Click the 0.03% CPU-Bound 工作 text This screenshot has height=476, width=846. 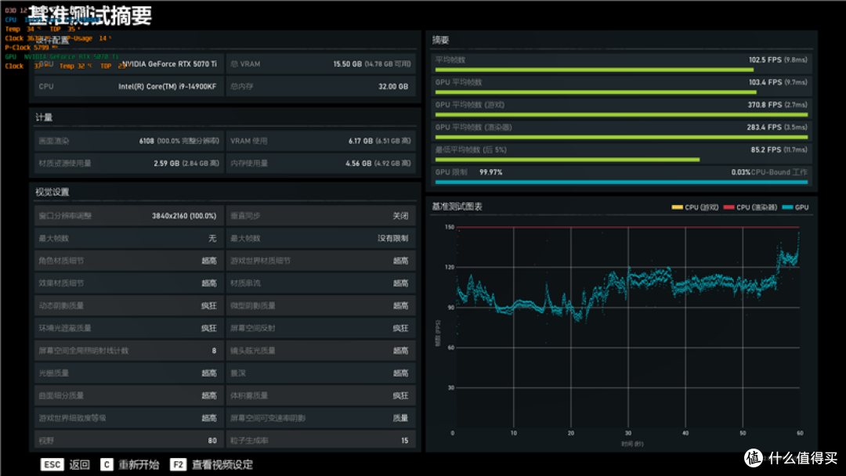click(769, 172)
